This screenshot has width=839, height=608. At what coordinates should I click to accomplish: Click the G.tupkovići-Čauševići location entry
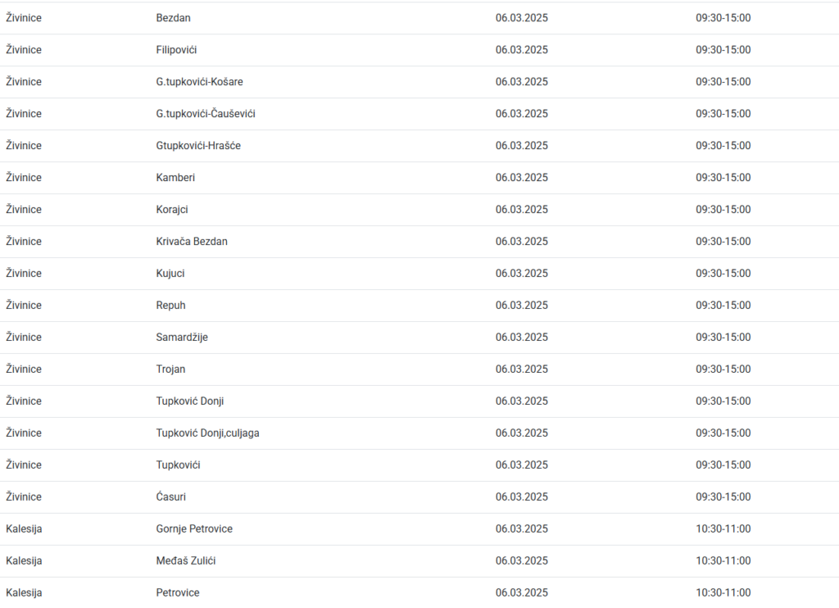point(206,114)
